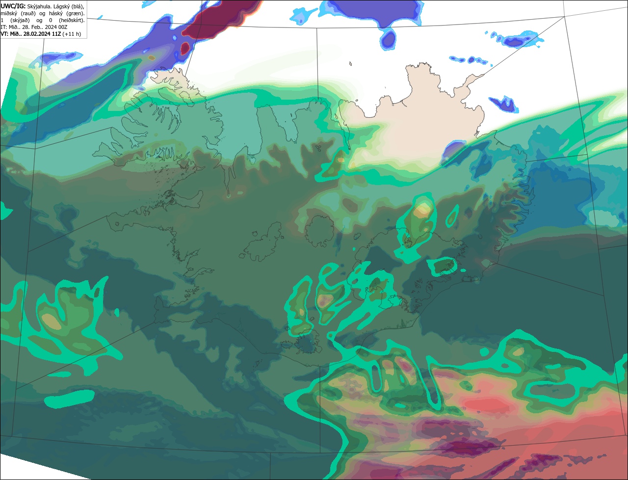Screen dimensions: 628x480
Task: Click the text "Lágský (blá),"
Action: (x=69, y=7)
